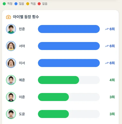Click 예준's green appearance bar
Viewport: 122px width, 124px height.
click(58, 80)
